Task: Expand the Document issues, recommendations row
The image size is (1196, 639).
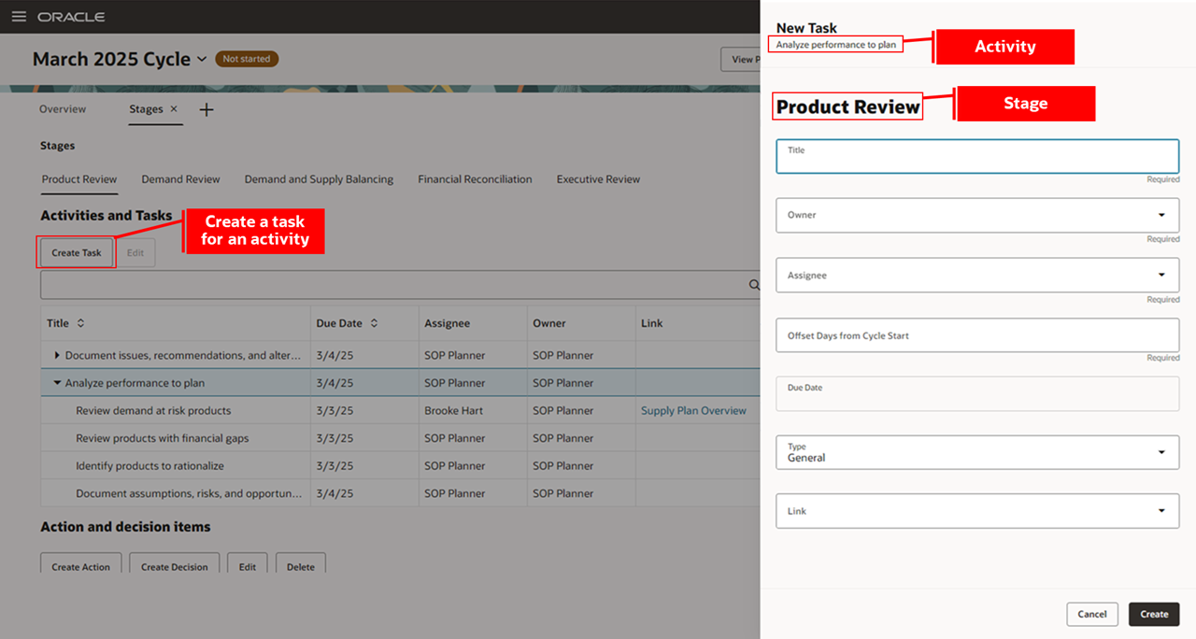Action: pyautogui.click(x=57, y=355)
